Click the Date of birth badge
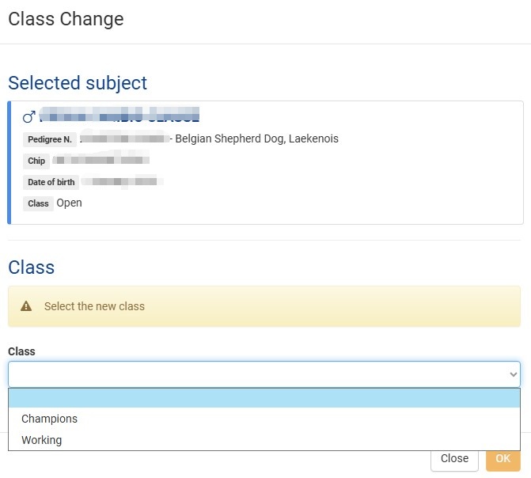531x478 pixels. [x=51, y=182]
